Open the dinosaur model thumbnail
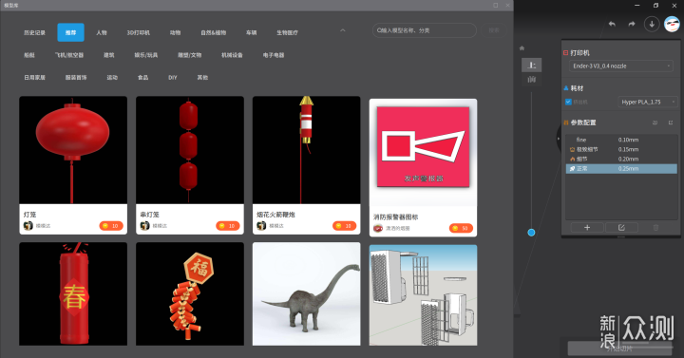The width and height of the screenshot is (684, 358). pos(306,293)
